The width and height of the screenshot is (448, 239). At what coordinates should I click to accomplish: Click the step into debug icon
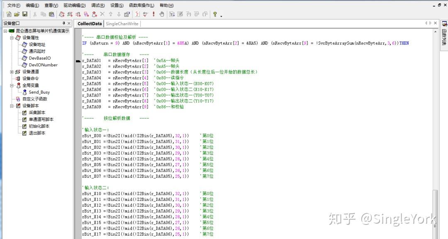pos(189,14)
